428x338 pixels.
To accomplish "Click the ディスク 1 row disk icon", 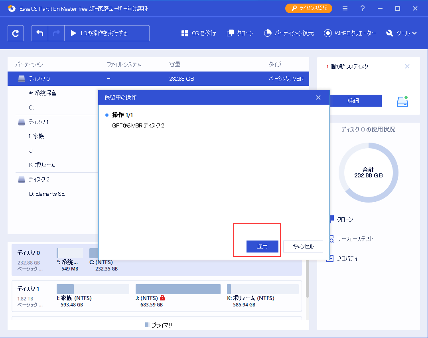I will tap(22, 122).
